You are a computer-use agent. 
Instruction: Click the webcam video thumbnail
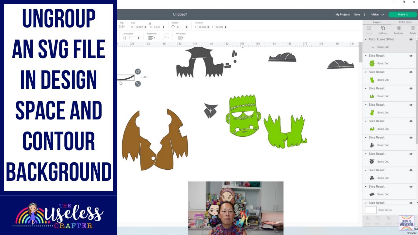click(x=235, y=208)
